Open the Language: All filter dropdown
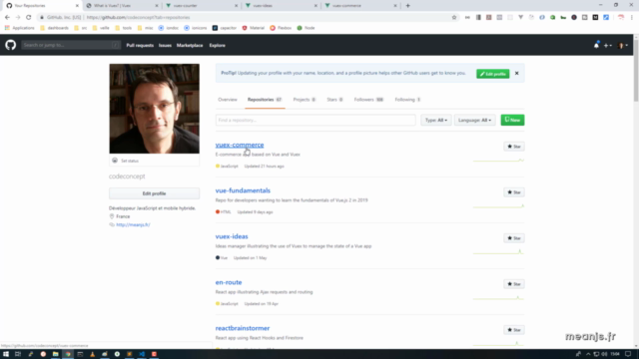This screenshot has width=639, height=359. point(475,120)
